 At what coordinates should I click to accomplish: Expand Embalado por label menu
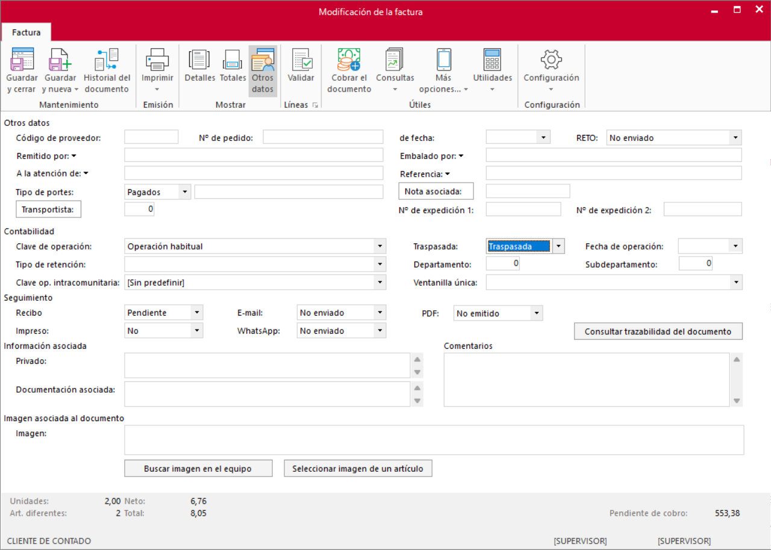point(461,156)
